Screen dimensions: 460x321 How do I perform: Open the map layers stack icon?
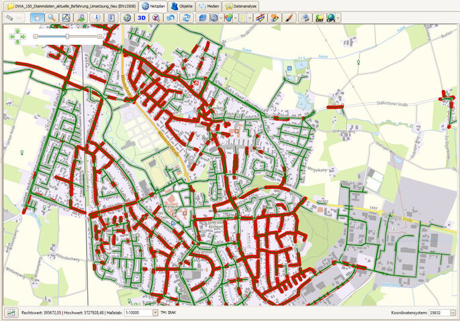pyautogui.click(x=202, y=17)
